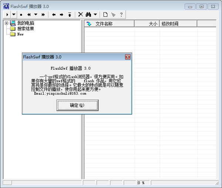Viewport: 222px width, 188px height.
Task: Click the up-level arrow icon
Action: tap(70, 14)
